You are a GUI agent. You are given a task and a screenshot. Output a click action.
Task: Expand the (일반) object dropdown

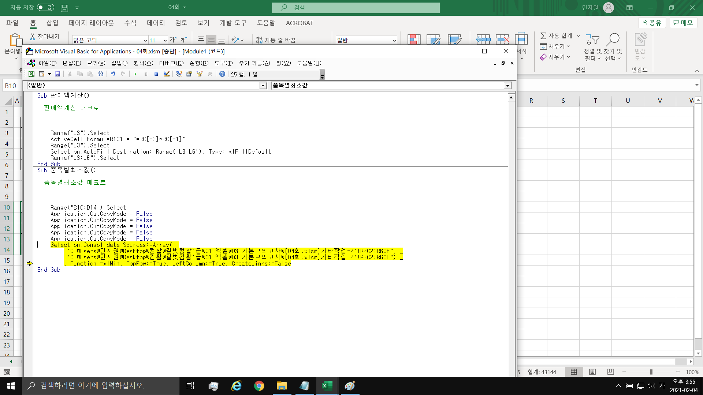coord(263,86)
